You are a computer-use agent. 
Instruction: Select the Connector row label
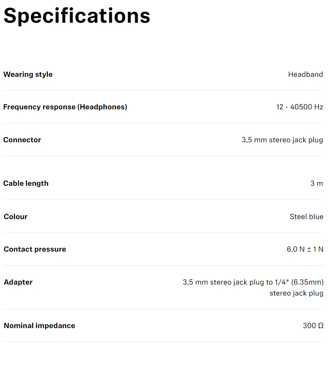22,140
